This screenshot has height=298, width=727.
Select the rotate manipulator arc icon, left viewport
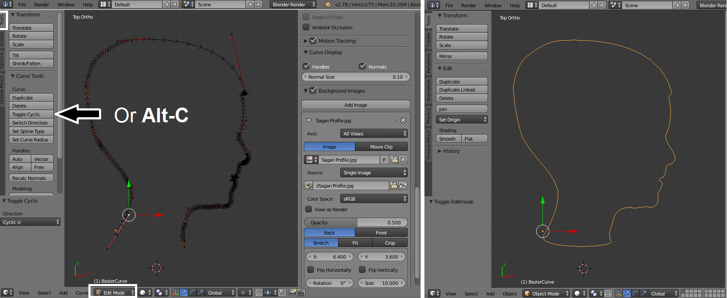click(x=192, y=292)
